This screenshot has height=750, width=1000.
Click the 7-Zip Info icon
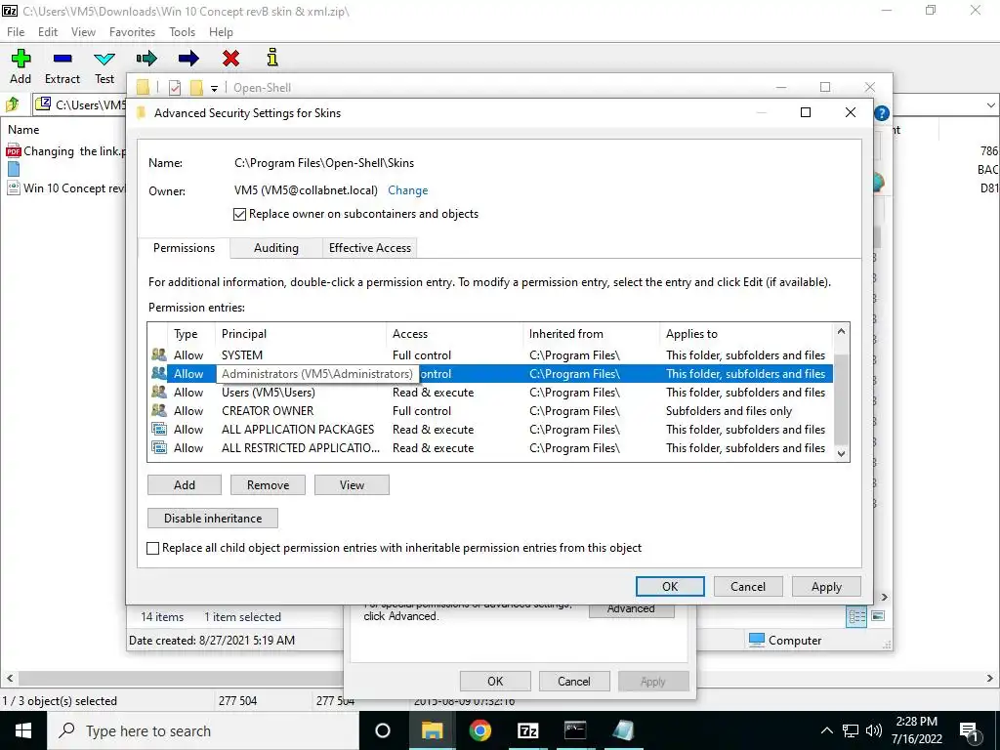pyautogui.click(x=273, y=58)
